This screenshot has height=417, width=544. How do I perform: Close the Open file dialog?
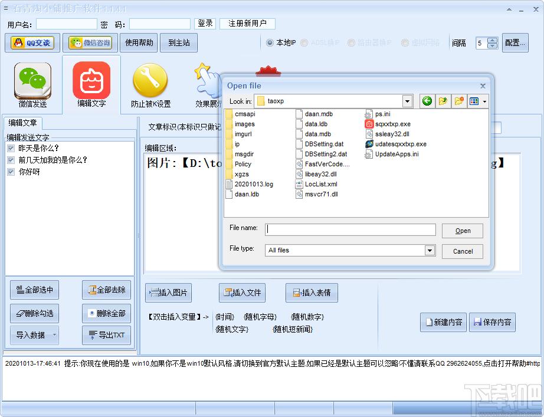[483, 86]
